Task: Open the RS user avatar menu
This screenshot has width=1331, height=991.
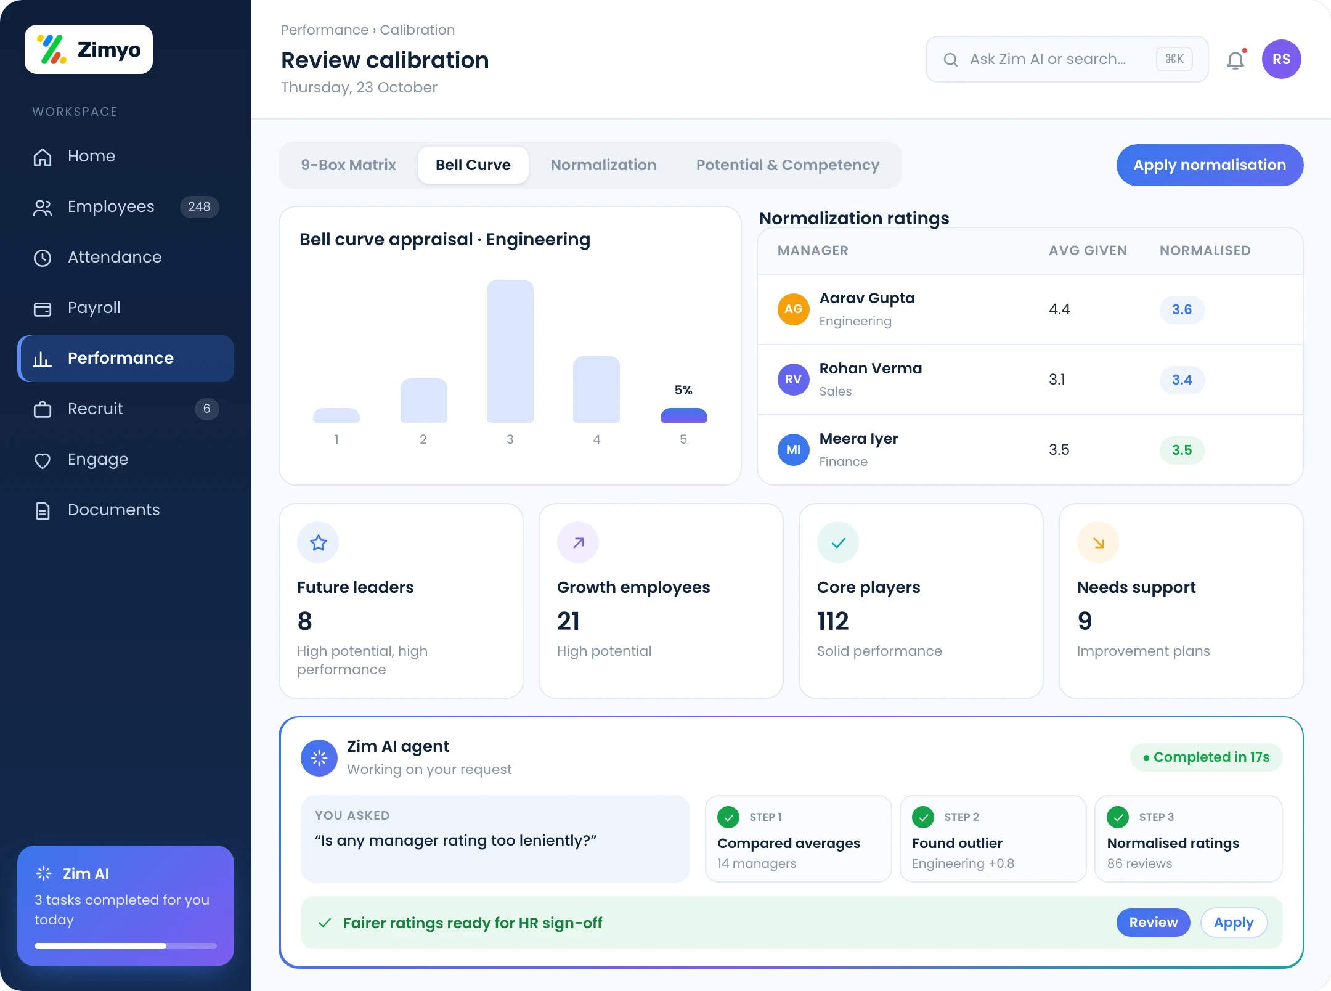Action: coord(1281,59)
